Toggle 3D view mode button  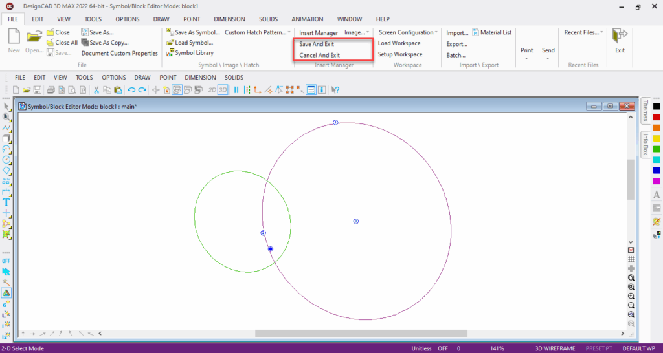pos(223,90)
